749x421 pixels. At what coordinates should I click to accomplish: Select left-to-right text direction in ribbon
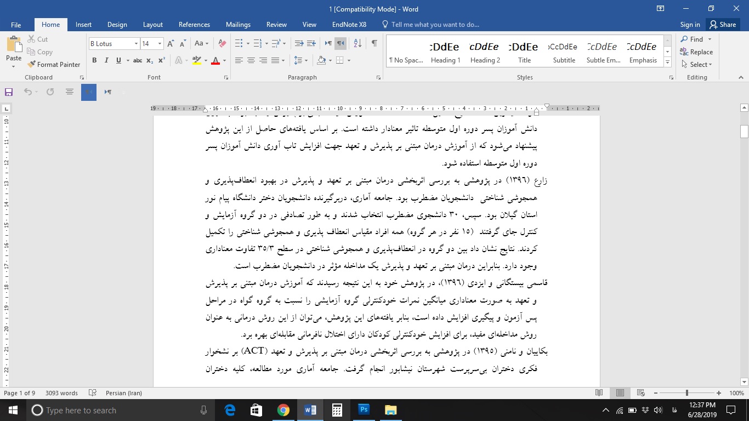328,43
